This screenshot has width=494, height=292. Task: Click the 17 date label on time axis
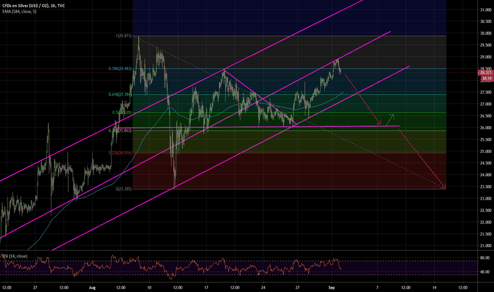pyautogui.click(x=206, y=288)
